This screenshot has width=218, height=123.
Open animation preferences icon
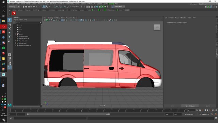pos(216,114)
